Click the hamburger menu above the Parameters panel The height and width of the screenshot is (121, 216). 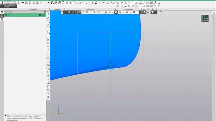[2, 12]
